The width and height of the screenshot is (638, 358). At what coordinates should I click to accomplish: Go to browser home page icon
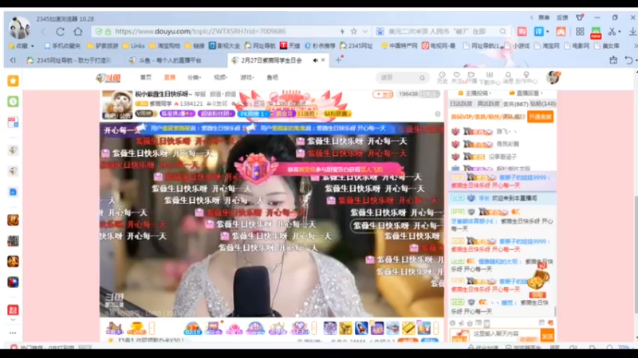coord(77,31)
